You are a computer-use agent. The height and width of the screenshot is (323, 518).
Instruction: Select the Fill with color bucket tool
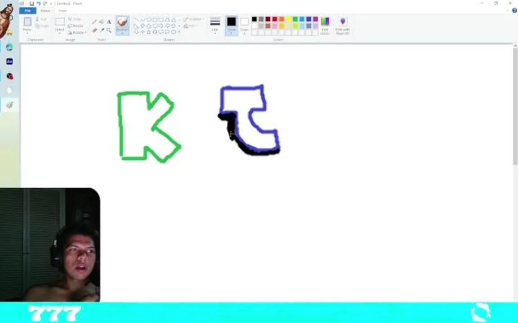(102, 22)
